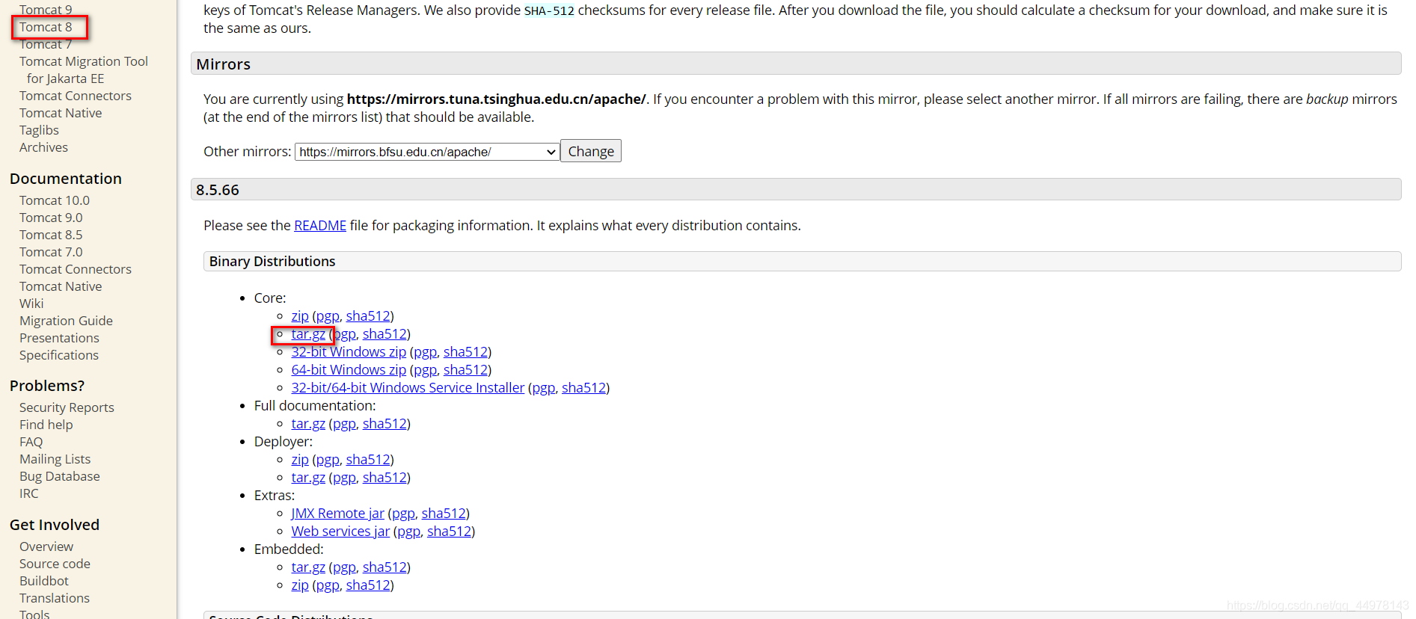Open the Other mirrors dropdown
The width and height of the screenshot is (1416, 619).
427,152
